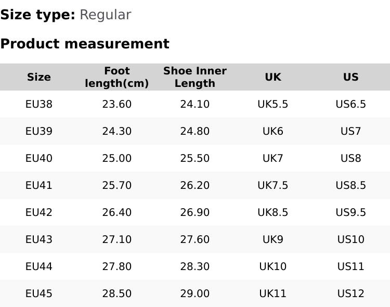390x307 pixels.
Task: Click the US column header
Action: 351,77
